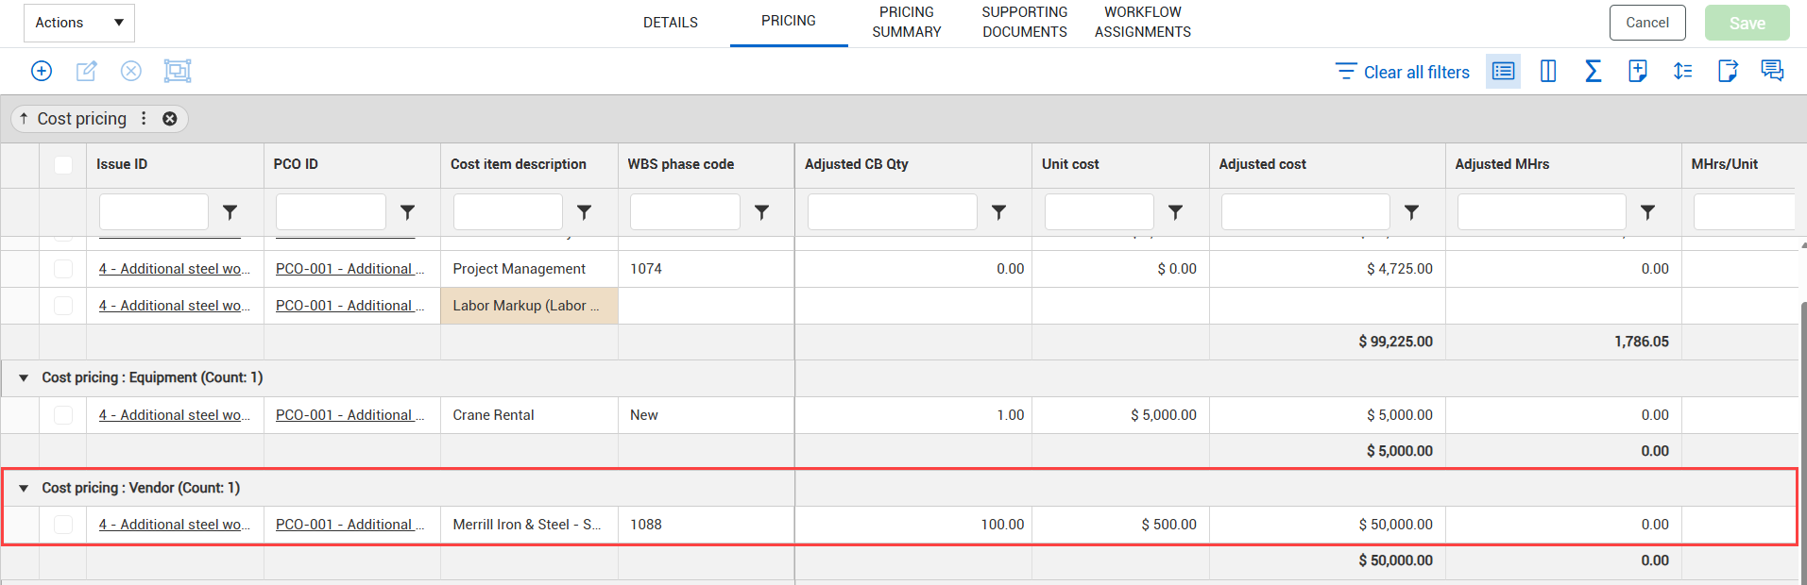
Task: Collapse the Cost pricing : Equipment group
Action: (x=24, y=377)
